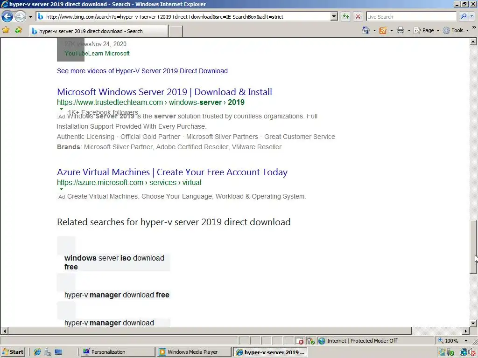This screenshot has height=358, width=478.
Task: Click the azure.microsoft.com URL text
Action: pos(129,183)
